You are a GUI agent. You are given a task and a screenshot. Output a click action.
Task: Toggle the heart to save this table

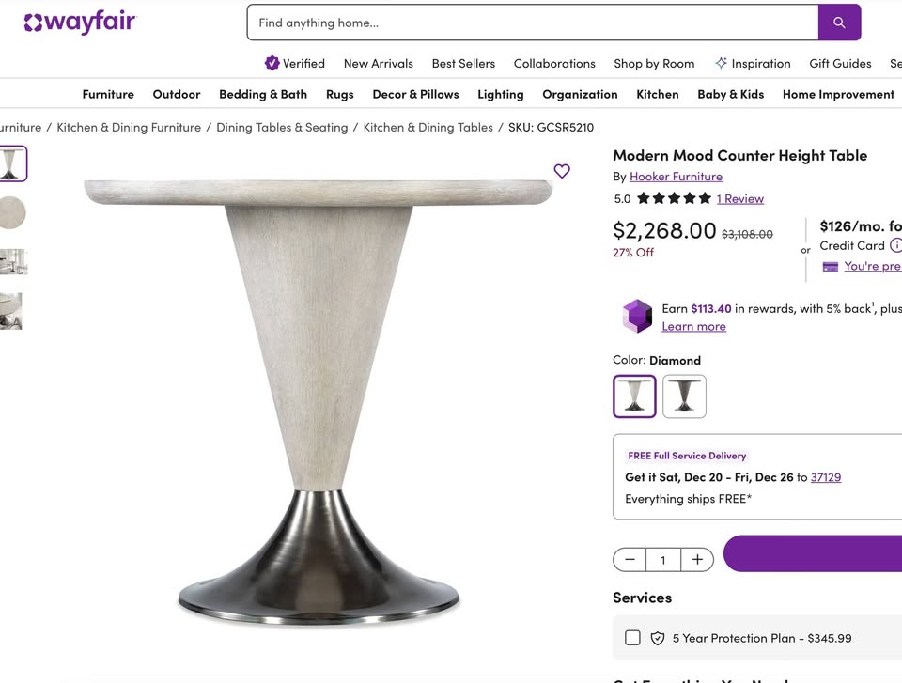coord(562,171)
